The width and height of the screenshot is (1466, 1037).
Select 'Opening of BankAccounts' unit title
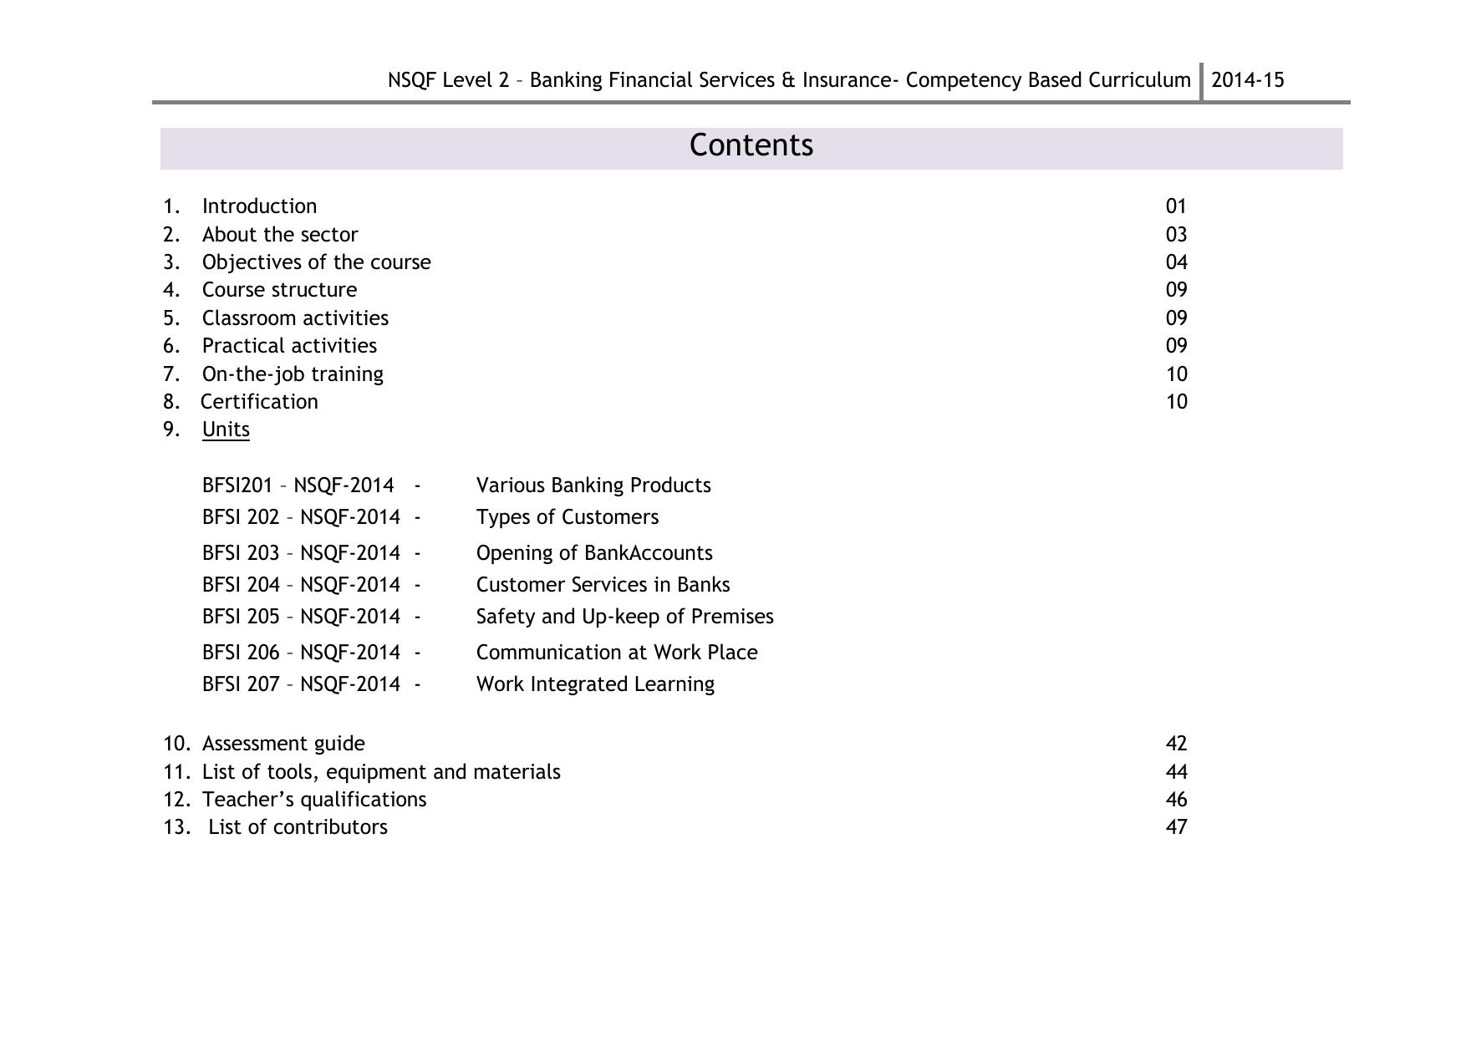[x=594, y=553]
